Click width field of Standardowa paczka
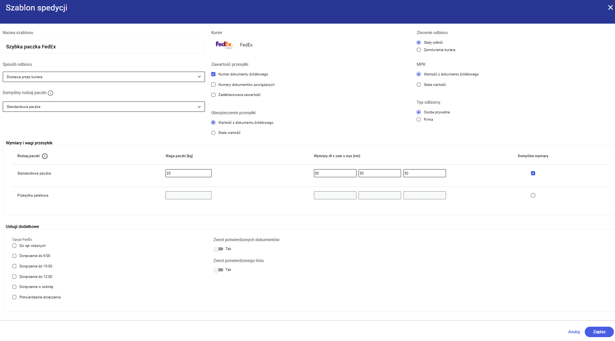Image resolution: width=615 pixels, height=341 pixels. [380, 173]
